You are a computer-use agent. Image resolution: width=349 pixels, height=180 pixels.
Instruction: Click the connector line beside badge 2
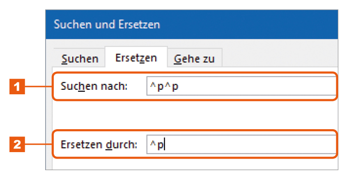click(x=38, y=145)
